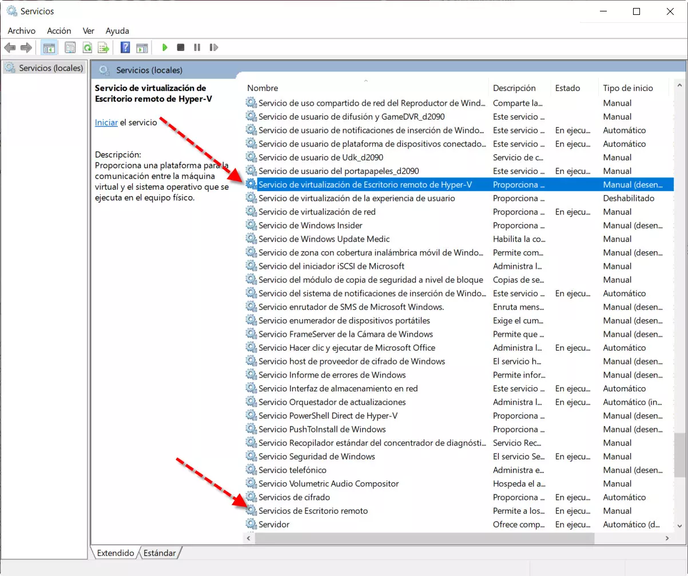Select Servicio de virtualización de Escritorio remoto de Hyper-V
The width and height of the screenshot is (688, 576).
coord(459,185)
